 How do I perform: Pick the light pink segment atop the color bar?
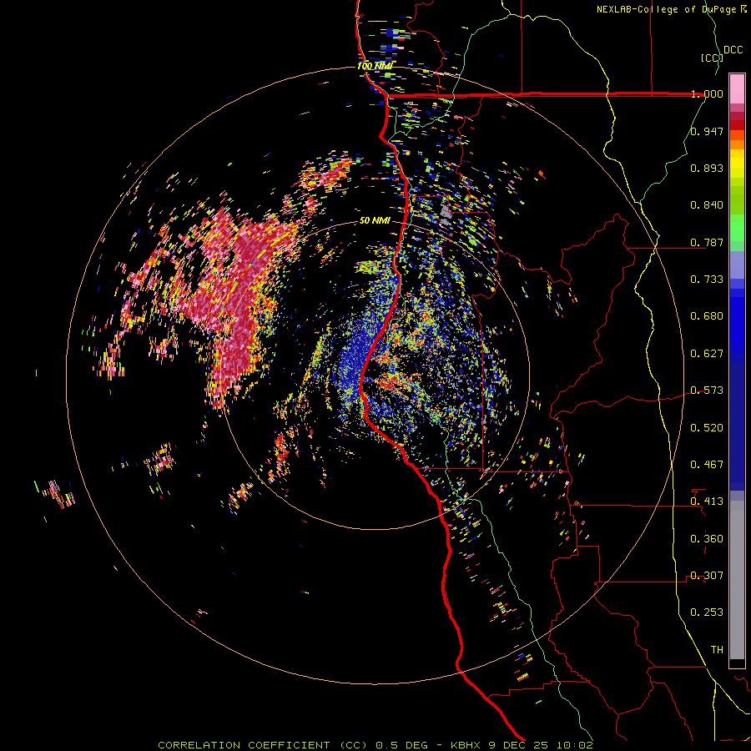click(x=737, y=89)
